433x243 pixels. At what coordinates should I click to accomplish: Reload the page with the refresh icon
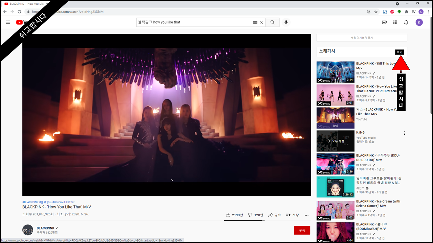tap(19, 11)
